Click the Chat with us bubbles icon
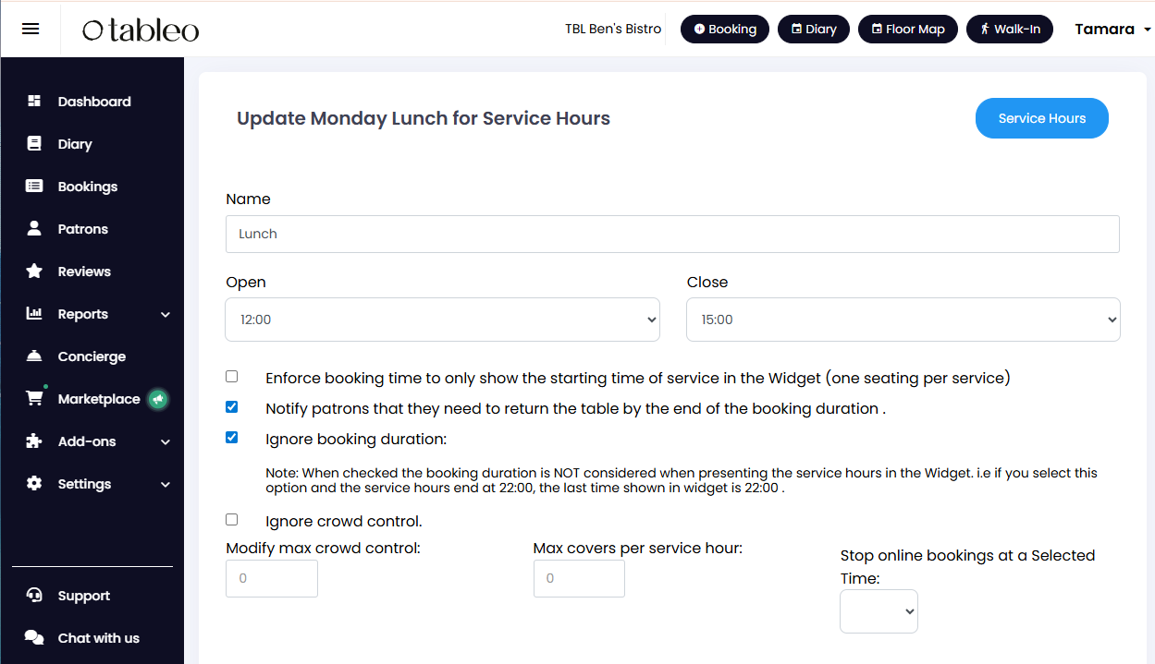This screenshot has width=1155, height=664. 34,638
